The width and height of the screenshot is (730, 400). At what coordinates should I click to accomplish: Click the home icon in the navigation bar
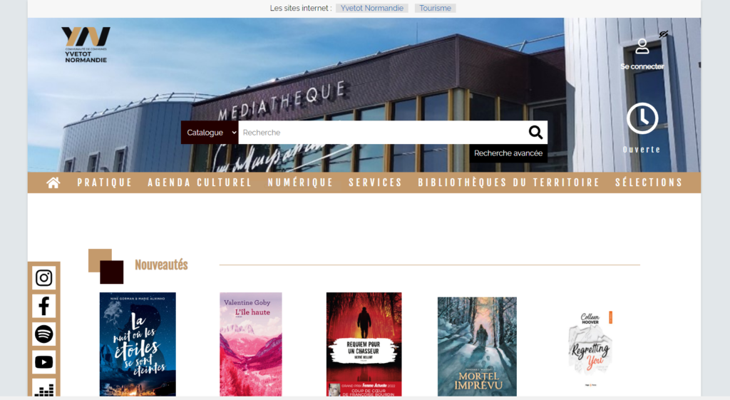pyautogui.click(x=53, y=183)
